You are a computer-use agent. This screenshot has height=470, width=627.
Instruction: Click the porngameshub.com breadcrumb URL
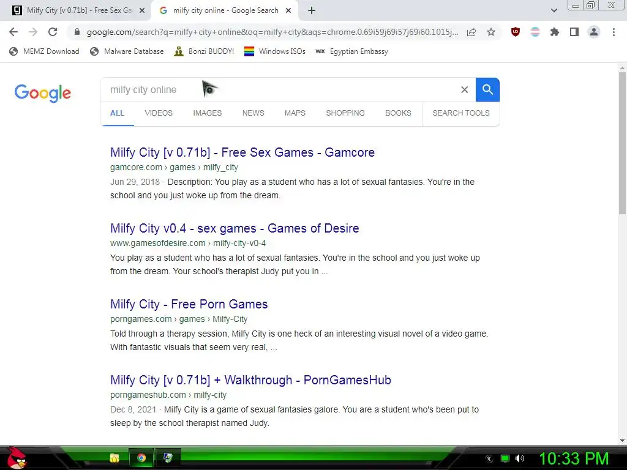click(x=168, y=395)
